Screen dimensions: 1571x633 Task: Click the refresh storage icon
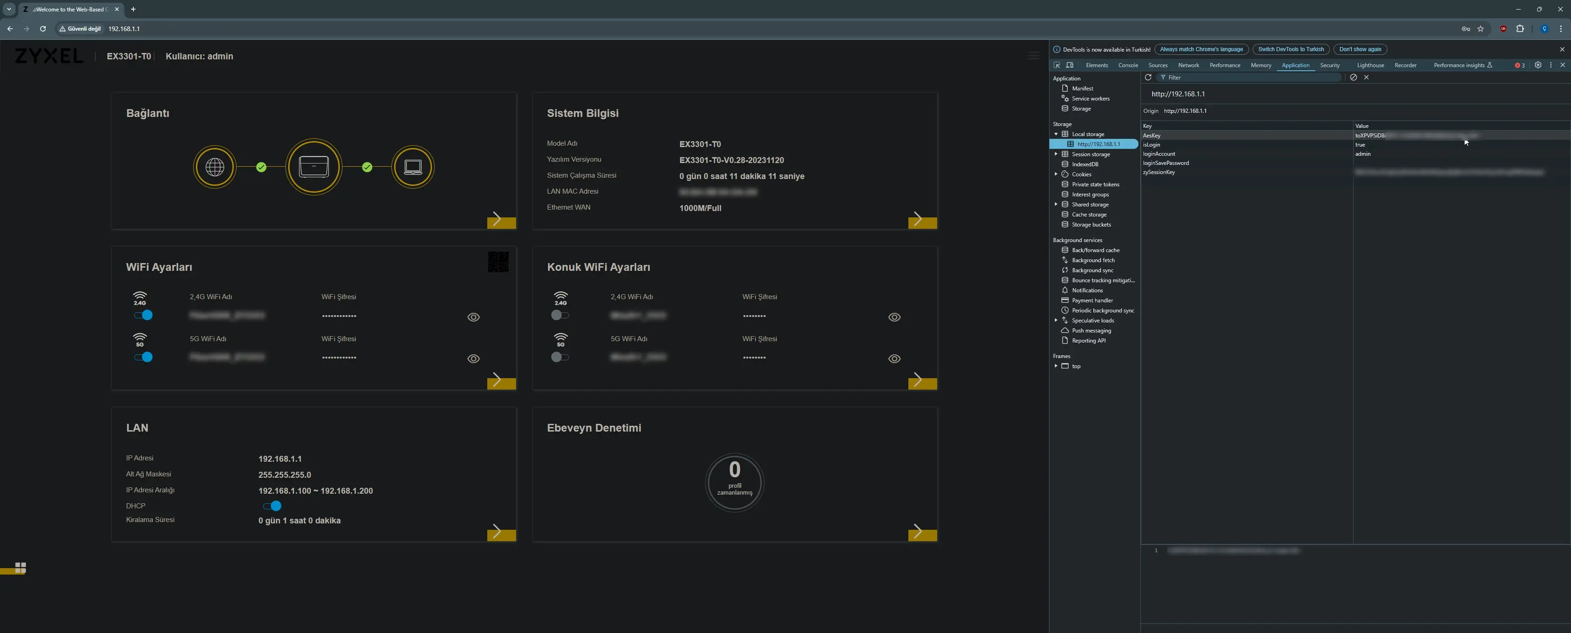(x=1148, y=78)
